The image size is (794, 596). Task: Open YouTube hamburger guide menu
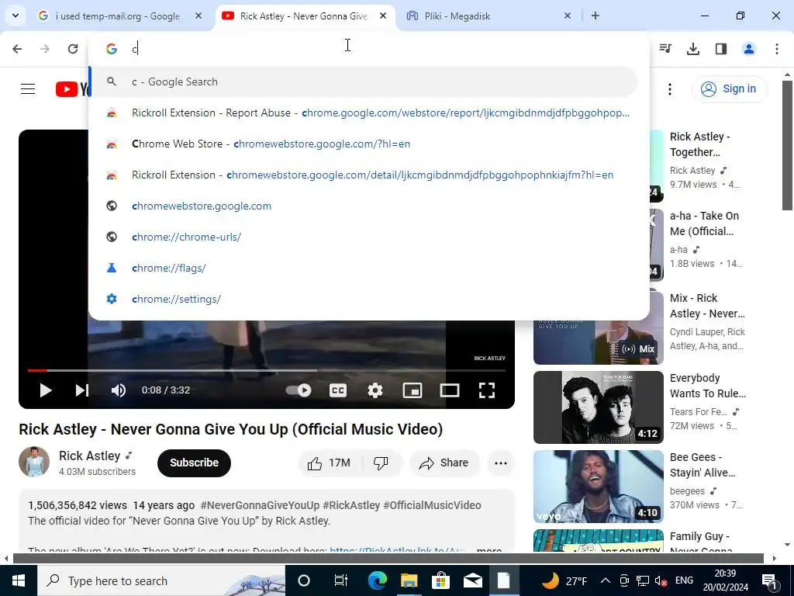(x=28, y=88)
